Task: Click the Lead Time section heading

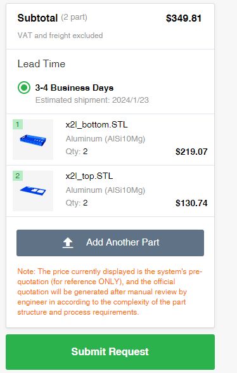Action: (41, 63)
